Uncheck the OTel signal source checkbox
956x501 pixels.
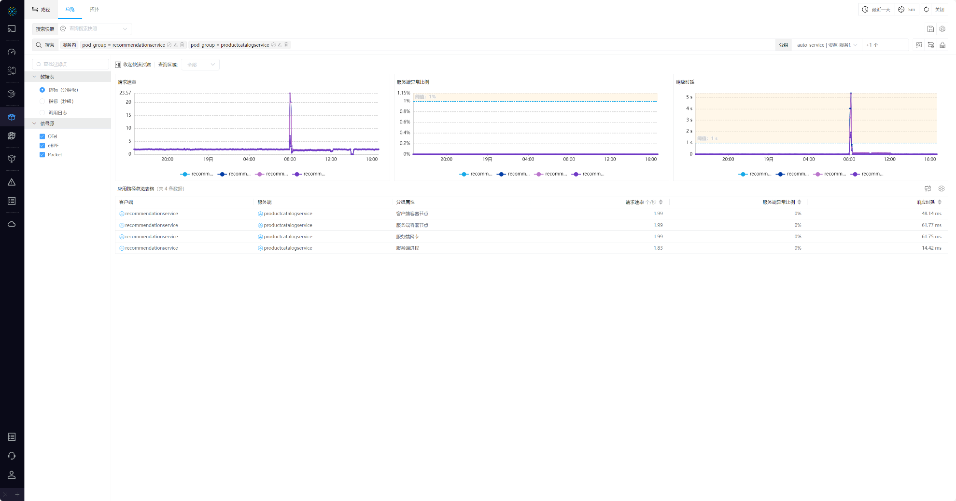click(x=42, y=136)
